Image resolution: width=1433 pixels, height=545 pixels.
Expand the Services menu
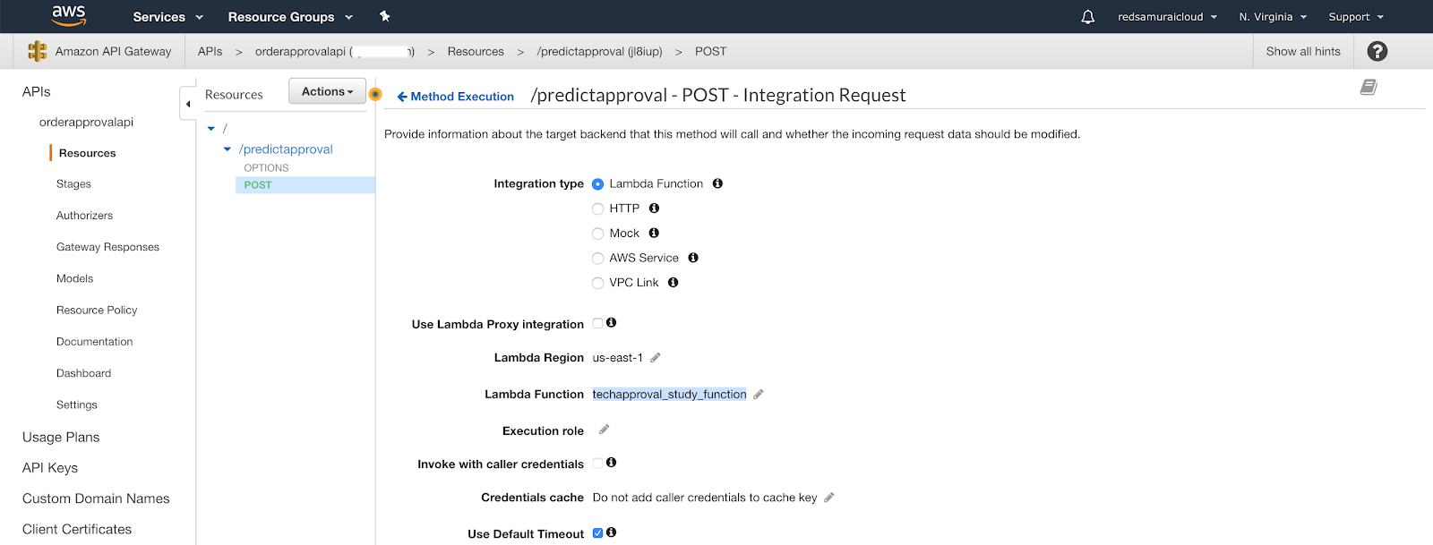point(167,17)
